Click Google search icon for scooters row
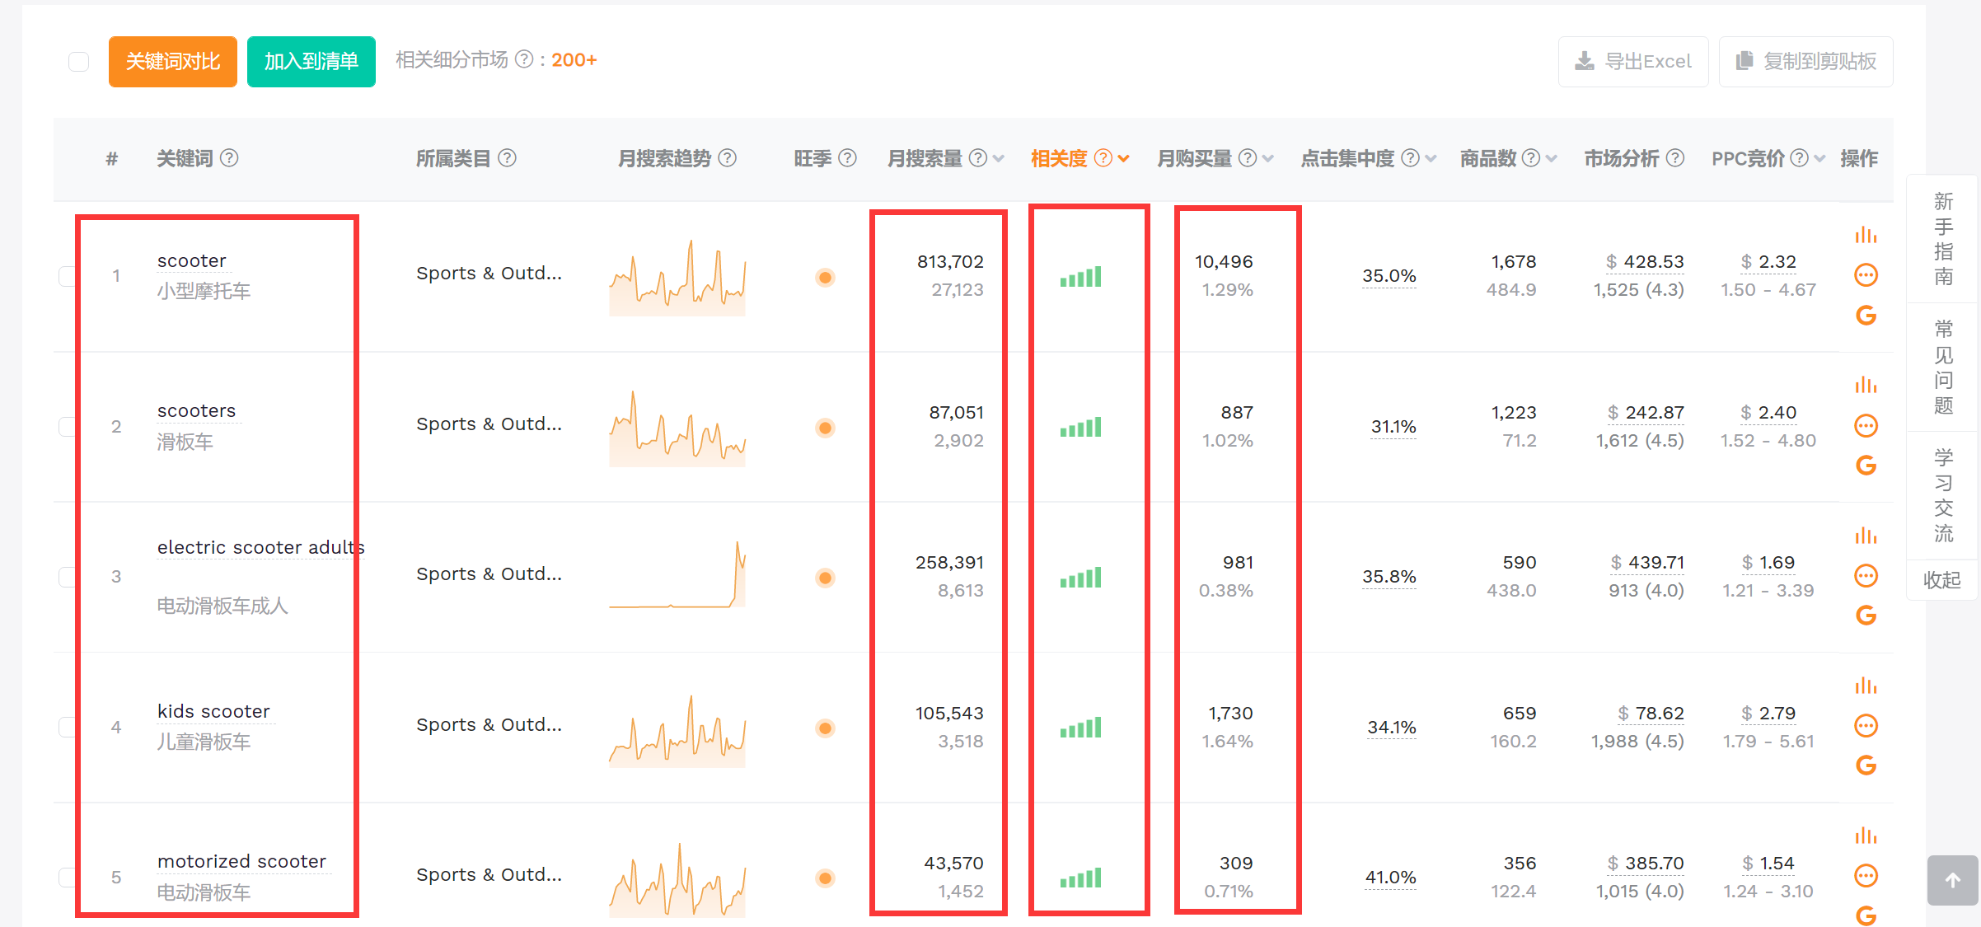This screenshot has width=1981, height=927. pyautogui.click(x=1866, y=466)
